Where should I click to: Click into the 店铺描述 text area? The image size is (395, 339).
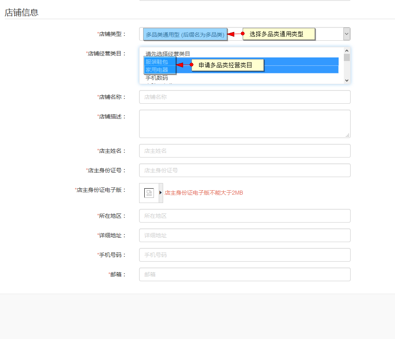[245, 124]
